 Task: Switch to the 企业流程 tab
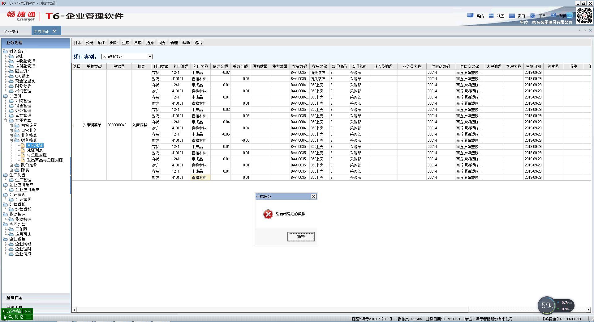tap(11, 31)
